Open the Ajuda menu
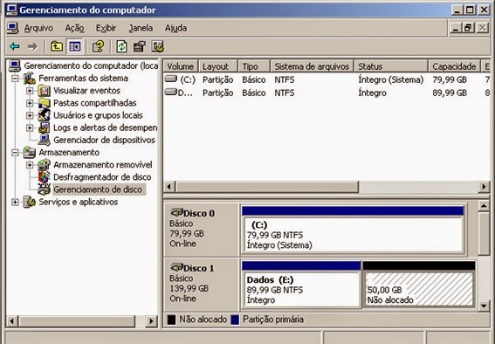495x344 pixels. click(x=175, y=28)
